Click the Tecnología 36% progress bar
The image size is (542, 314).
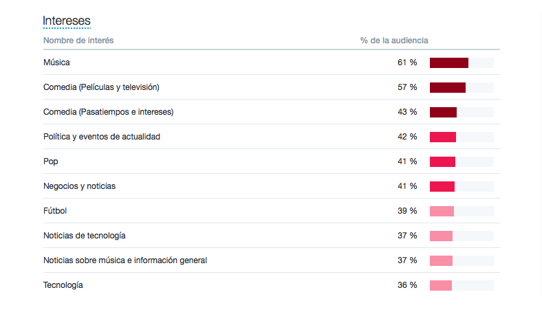441,286
